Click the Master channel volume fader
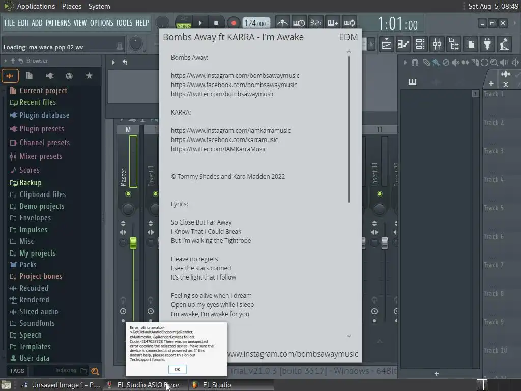The width and height of the screenshot is (521, 391). click(133, 243)
